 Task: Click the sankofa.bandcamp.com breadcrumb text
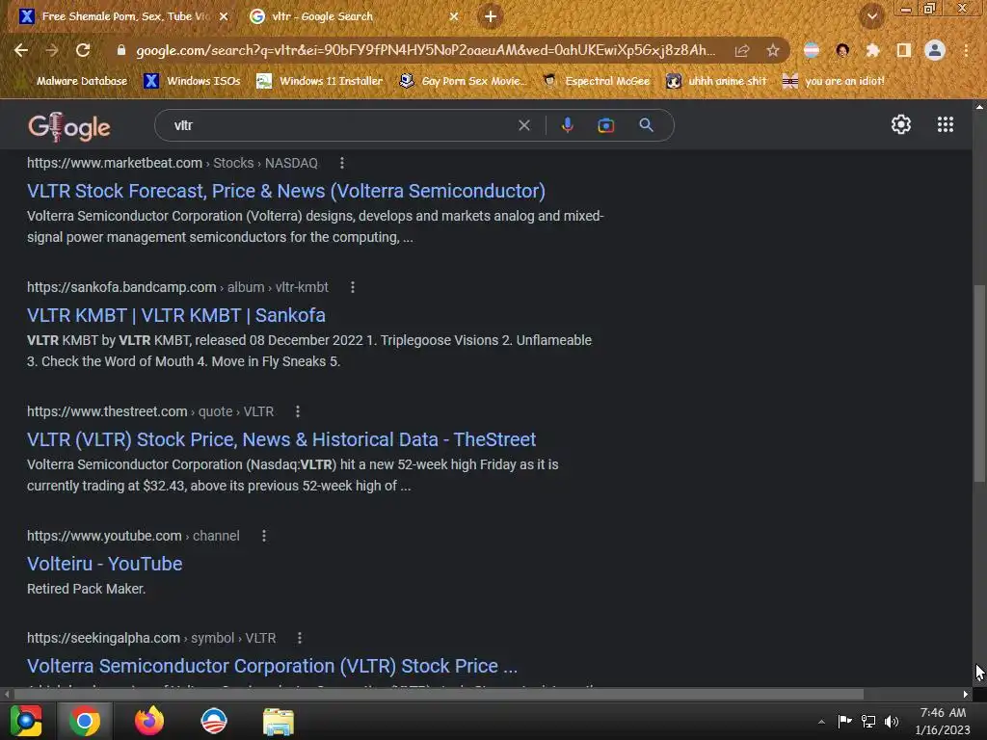coord(177,287)
